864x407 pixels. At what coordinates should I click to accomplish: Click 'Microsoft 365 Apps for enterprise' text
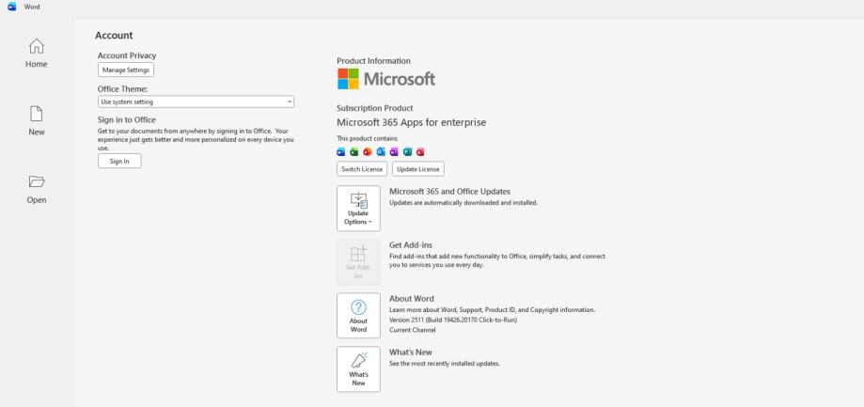412,122
